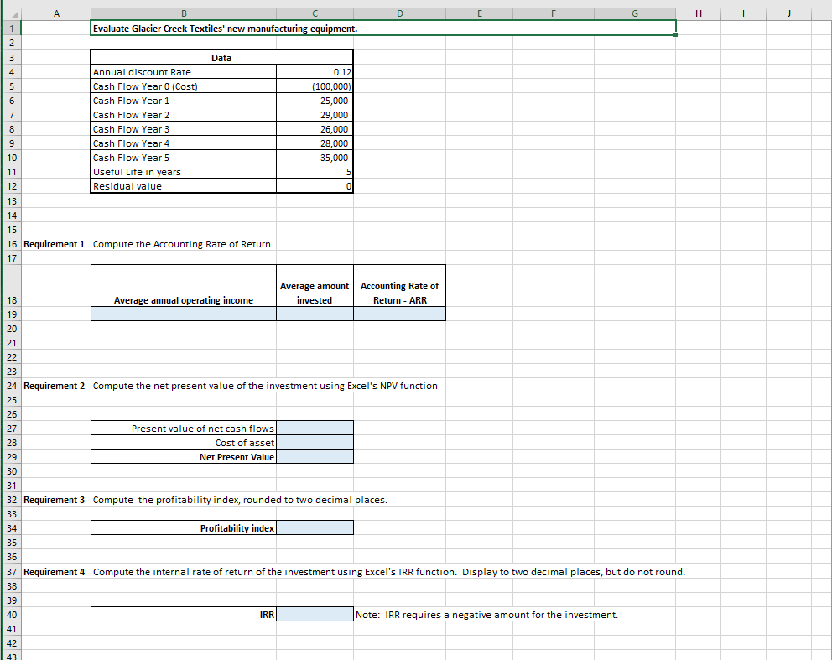Screen dimensions: 832x660
Task: Select row header 16
Action: pyautogui.click(x=11, y=244)
